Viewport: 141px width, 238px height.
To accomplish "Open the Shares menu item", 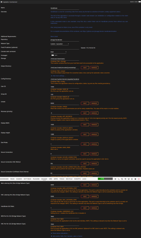I will click(x=19, y=179).
